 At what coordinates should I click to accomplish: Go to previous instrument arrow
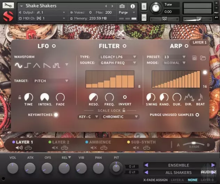coord(106,6)
